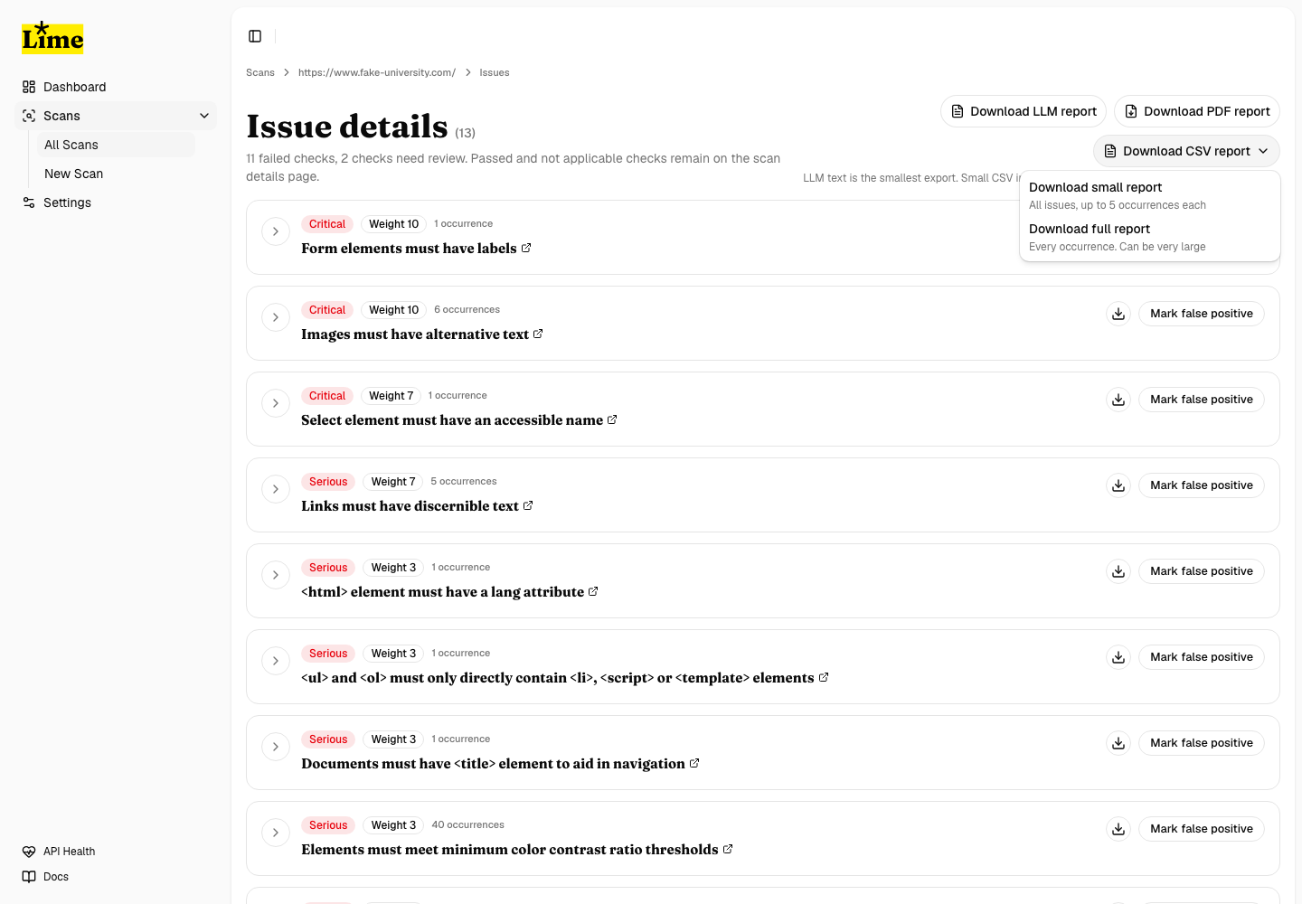Toggle the sidebar panel icon
This screenshot has height=904, width=1302.
[255, 36]
